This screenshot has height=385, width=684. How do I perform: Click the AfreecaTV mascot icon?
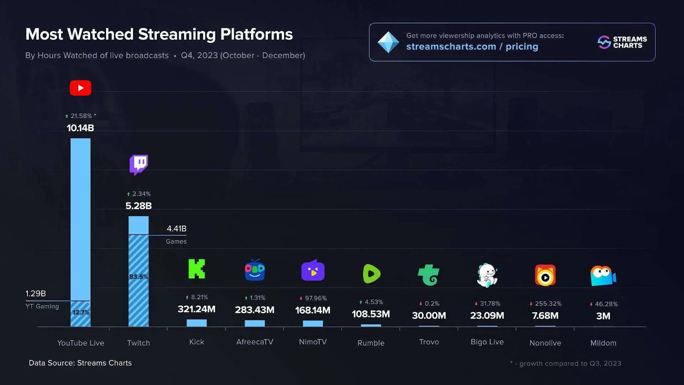click(255, 270)
